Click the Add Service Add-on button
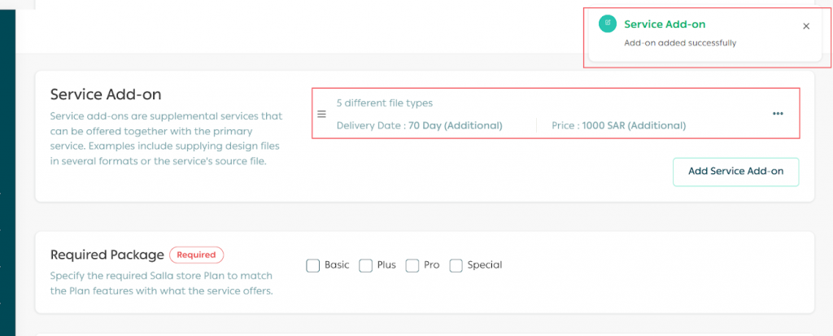 click(735, 172)
